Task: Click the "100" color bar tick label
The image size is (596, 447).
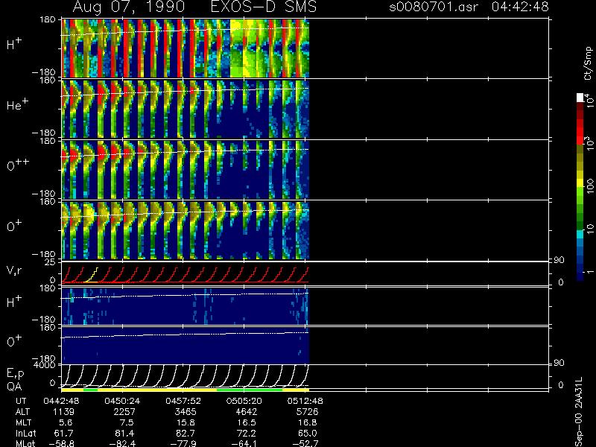Action: tap(589, 186)
